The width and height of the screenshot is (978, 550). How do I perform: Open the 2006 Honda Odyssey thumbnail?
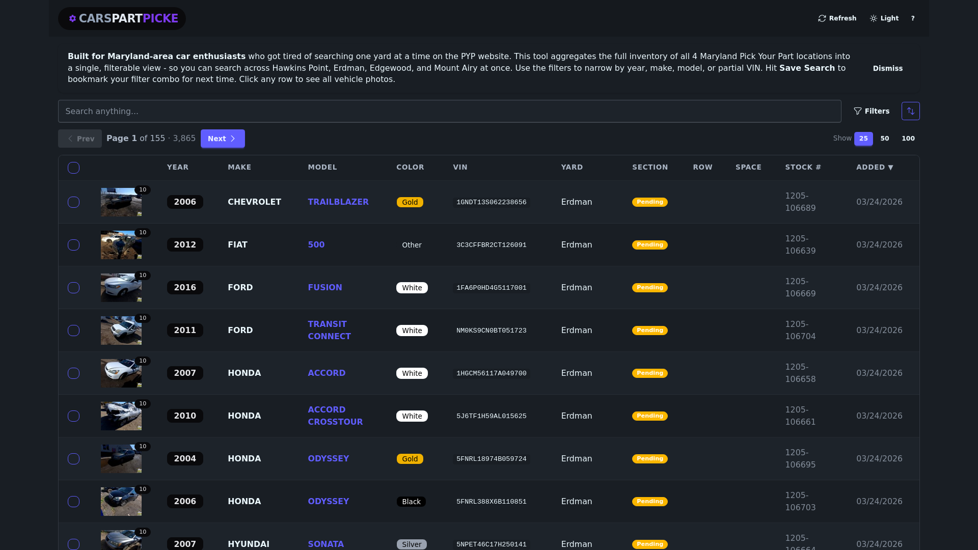click(x=121, y=502)
